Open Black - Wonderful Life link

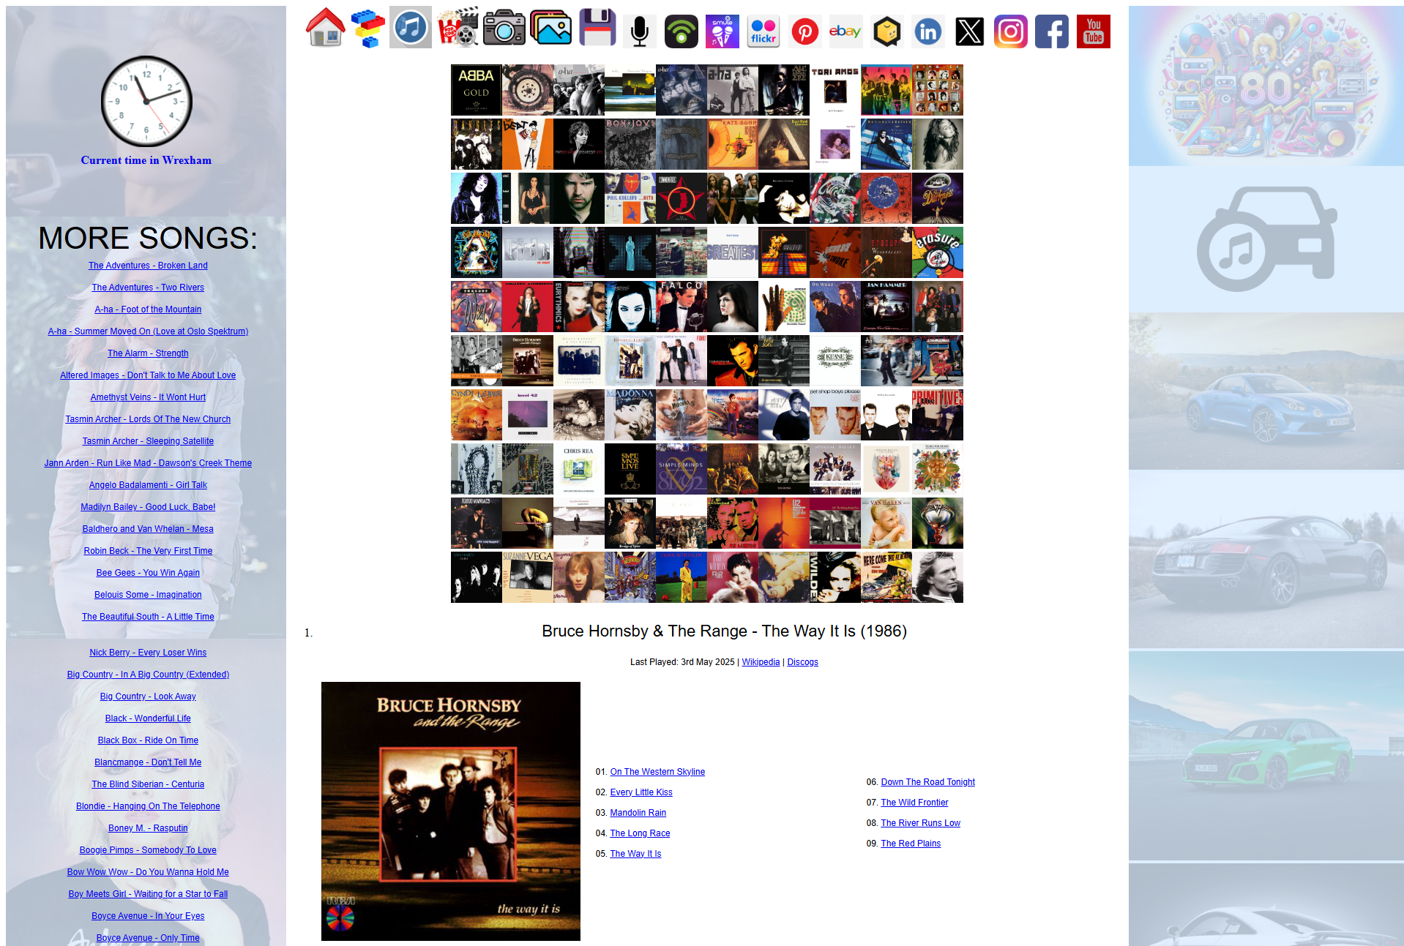click(148, 718)
